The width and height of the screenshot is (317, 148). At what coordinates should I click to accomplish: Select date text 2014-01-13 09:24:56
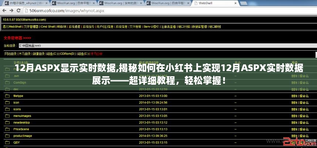(x=153, y=102)
